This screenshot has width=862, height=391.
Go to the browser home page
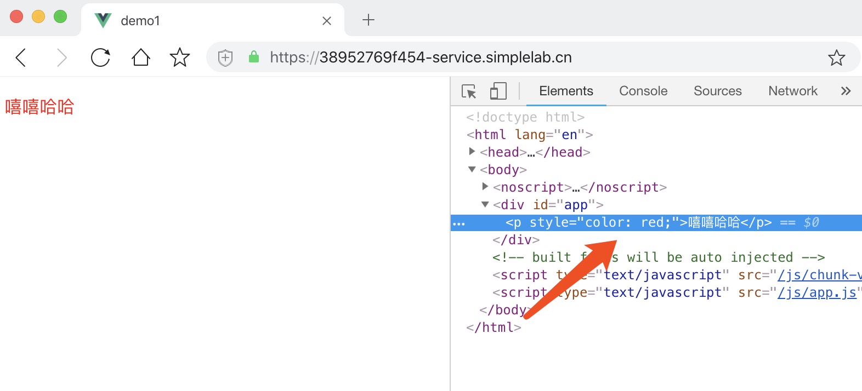tap(140, 58)
